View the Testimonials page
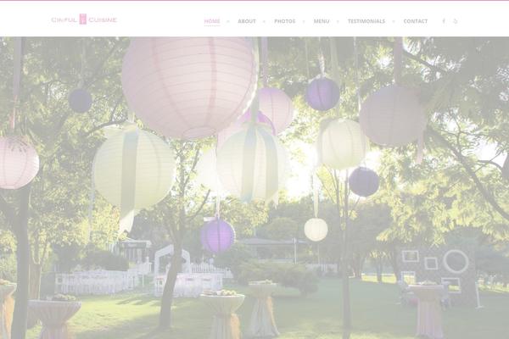The width and height of the screenshot is (509, 339). point(366,21)
